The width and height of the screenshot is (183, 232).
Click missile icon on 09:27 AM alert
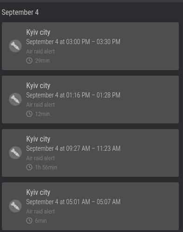15,153
